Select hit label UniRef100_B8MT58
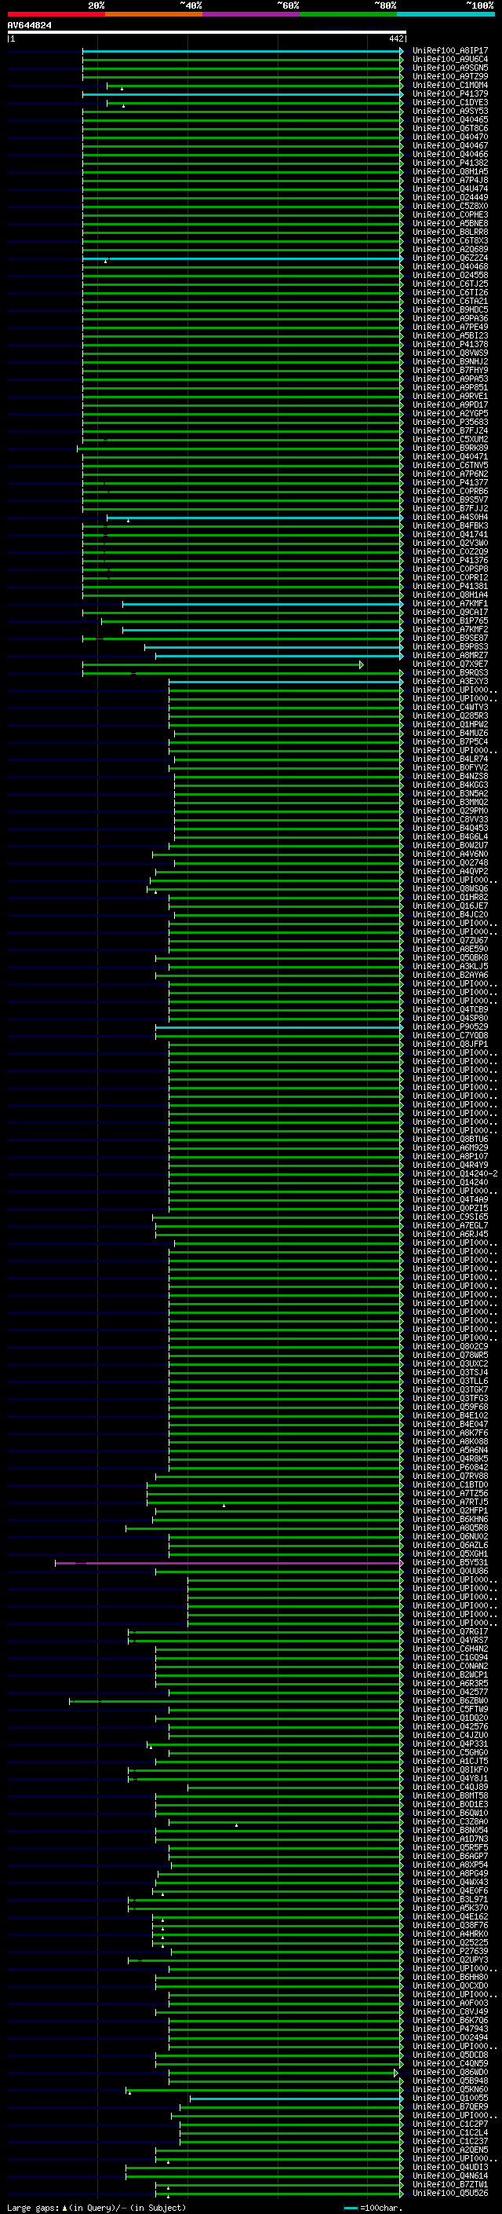This screenshot has height=2214, width=502. point(449,1795)
